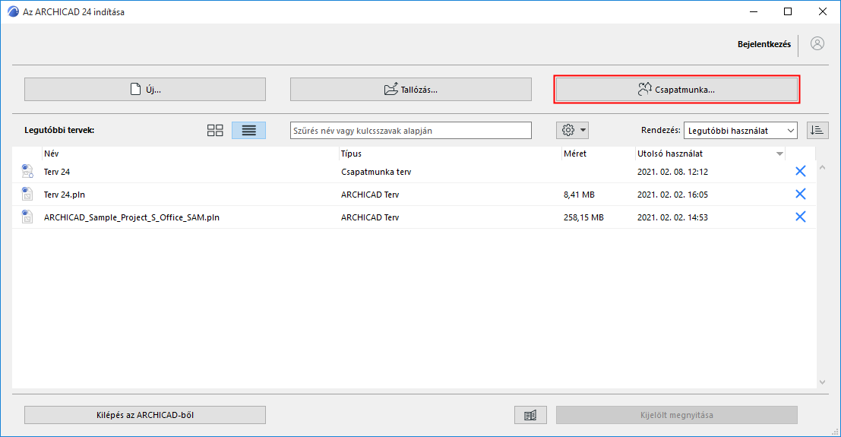Sort by the Méret column header
This screenshot has width=841, height=437.
click(x=598, y=154)
